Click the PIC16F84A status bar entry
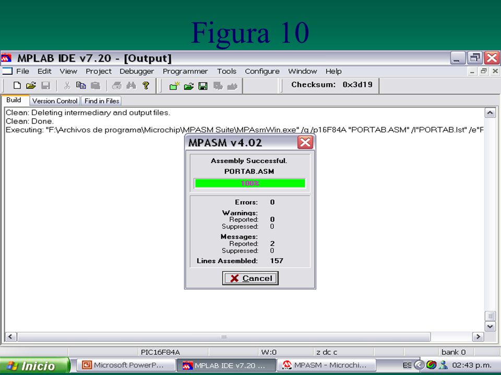The height and width of the screenshot is (375, 501). 160,352
